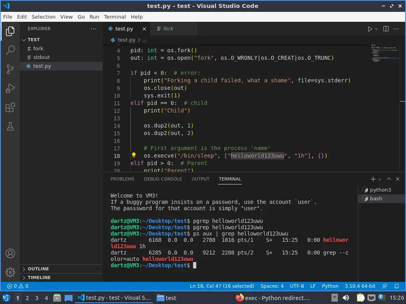This screenshot has height=304, width=406.
Task: Switch to the DEBUG CONSOLE panel tab
Action: [x=163, y=179]
